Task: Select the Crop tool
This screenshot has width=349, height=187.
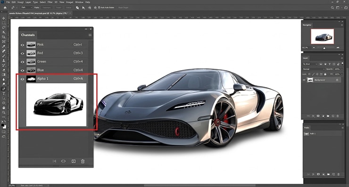Action: [x=4, y=37]
